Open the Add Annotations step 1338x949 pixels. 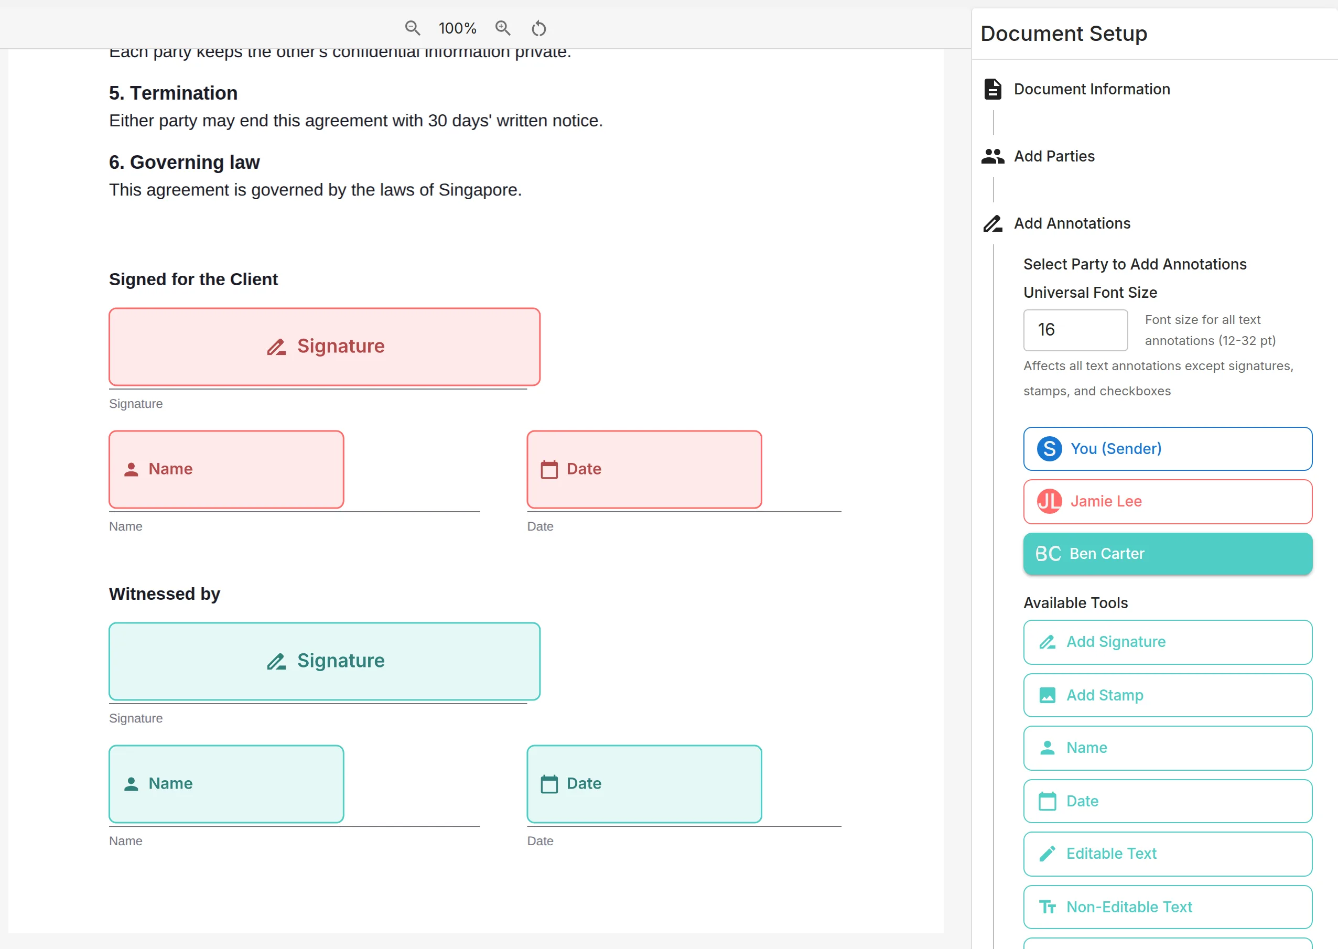1072,223
